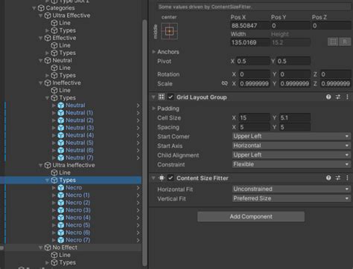Collapse the Content Size Fitter component foldout
353x269 pixels.
(x=153, y=178)
